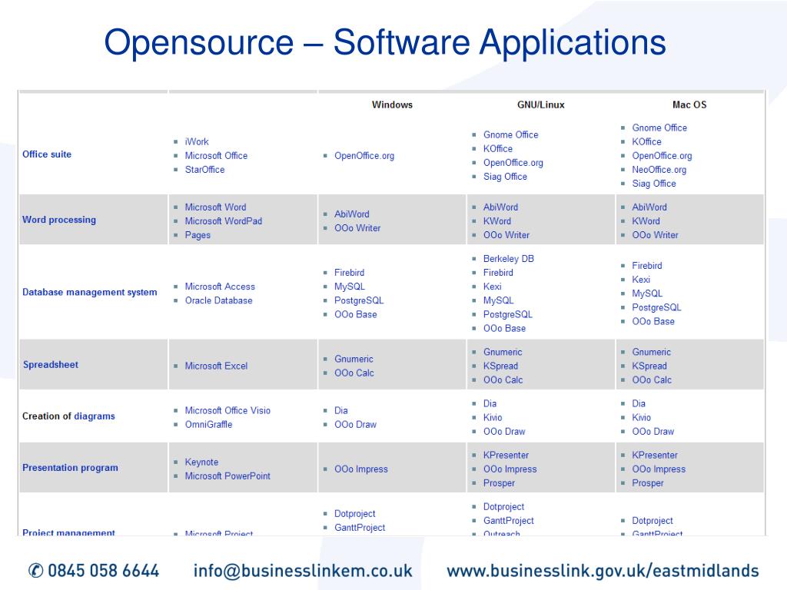Click the StarOffice link
Viewport: 787px width, 590px height.
204,170
